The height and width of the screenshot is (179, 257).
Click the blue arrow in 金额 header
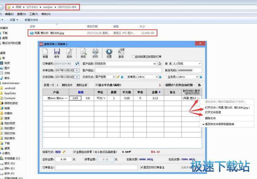pos(160,92)
